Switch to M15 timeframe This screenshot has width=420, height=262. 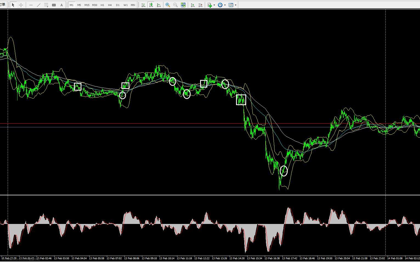(x=87, y=5)
